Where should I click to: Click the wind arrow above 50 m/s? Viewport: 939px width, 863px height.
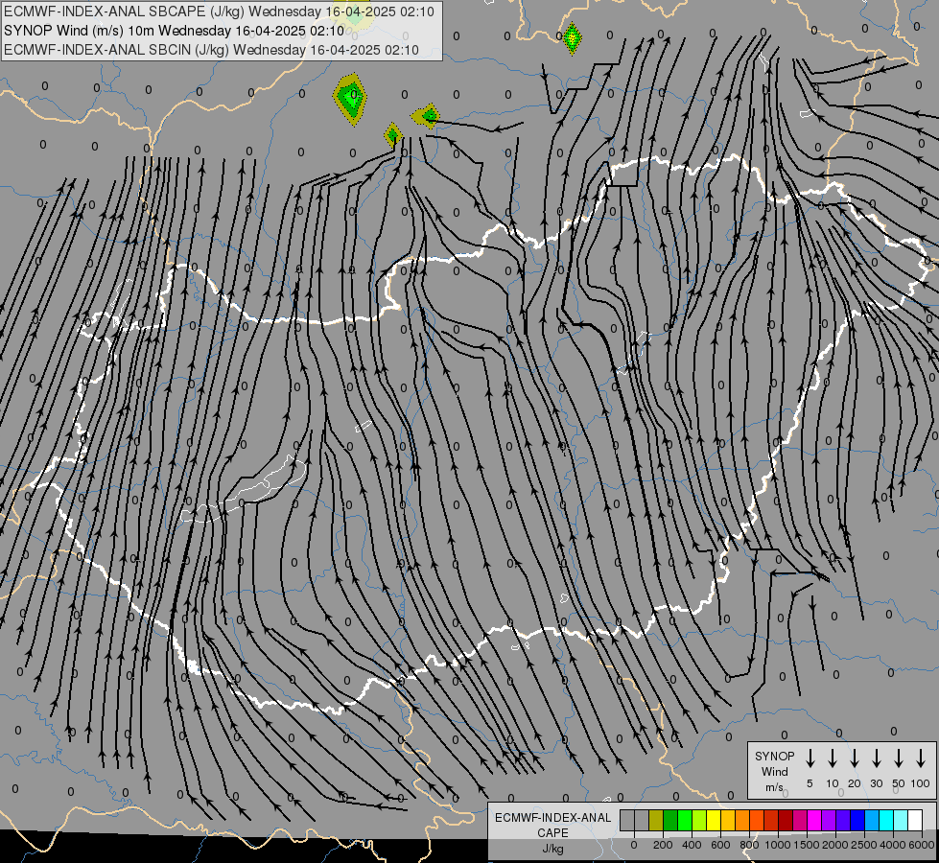pos(899,758)
